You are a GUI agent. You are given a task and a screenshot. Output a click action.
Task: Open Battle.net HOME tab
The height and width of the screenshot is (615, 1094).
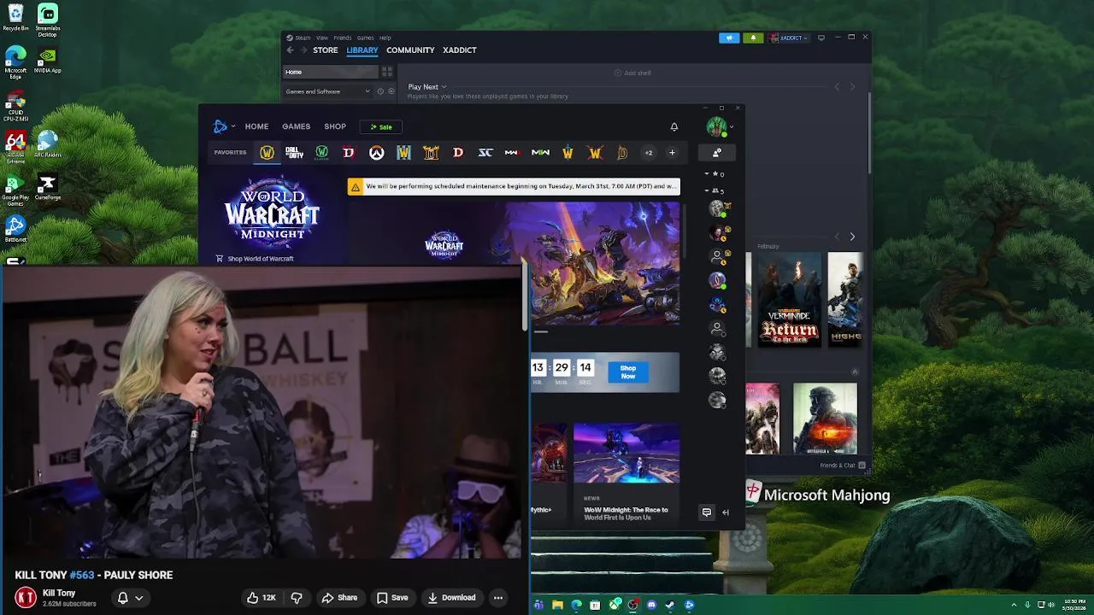256,126
